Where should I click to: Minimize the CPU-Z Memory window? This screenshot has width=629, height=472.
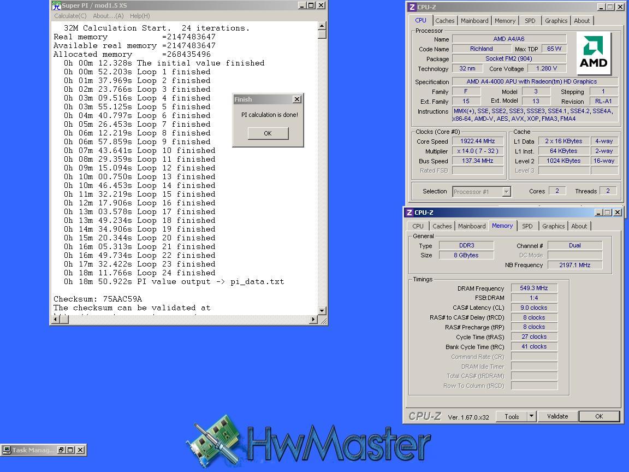tap(598, 213)
